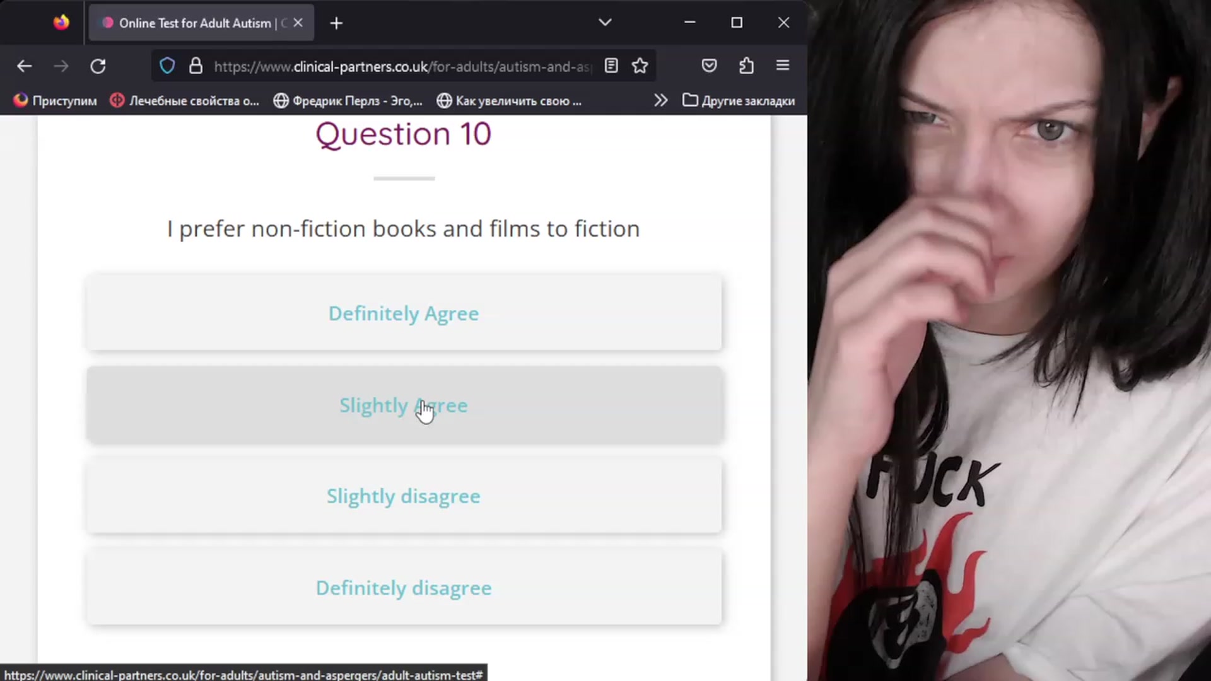Open Firefox application menu

pyautogui.click(x=783, y=66)
